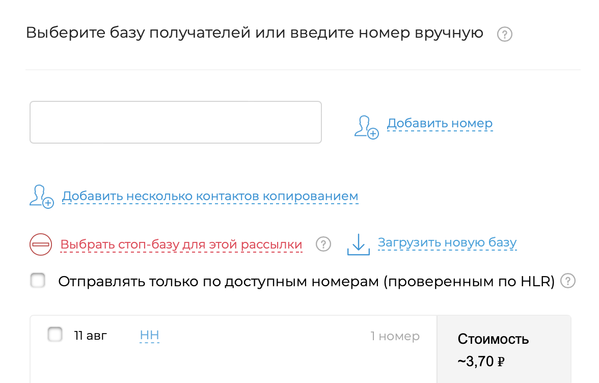Viewport: 599px width, 383px height.
Task: Click the HLR option label text
Action: 306,282
